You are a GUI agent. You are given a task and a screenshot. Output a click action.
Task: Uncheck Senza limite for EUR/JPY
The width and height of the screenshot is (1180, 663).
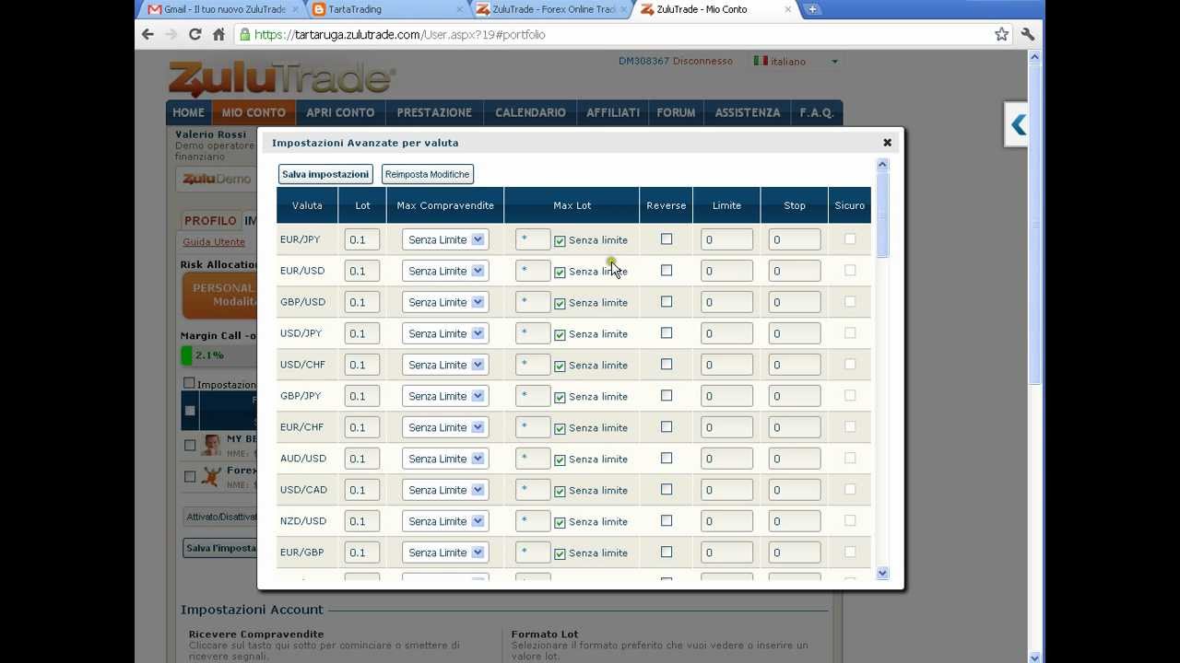click(x=560, y=240)
